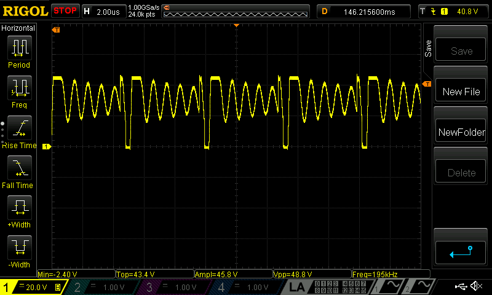The height and width of the screenshot is (295, 492).
Task: Select the Freq measurement icon
Action: click(x=20, y=87)
